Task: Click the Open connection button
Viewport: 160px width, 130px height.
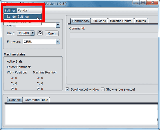Action: pyautogui.click(x=52, y=33)
